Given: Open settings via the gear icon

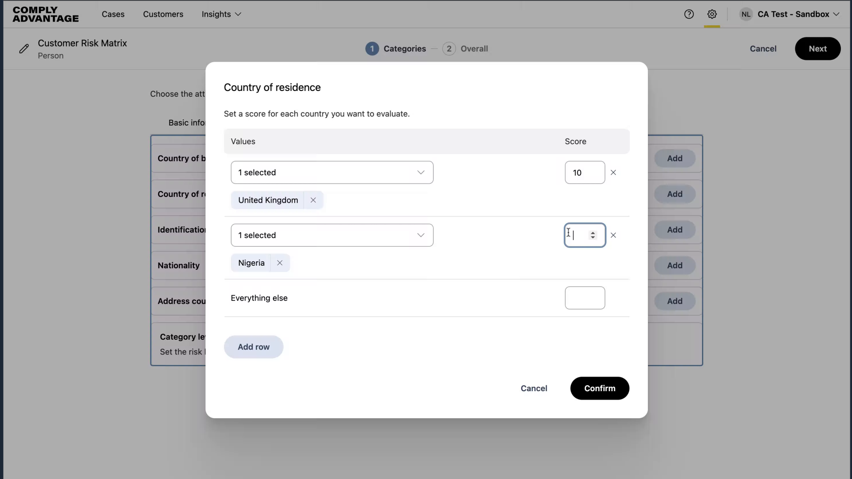Looking at the screenshot, I should pyautogui.click(x=712, y=14).
